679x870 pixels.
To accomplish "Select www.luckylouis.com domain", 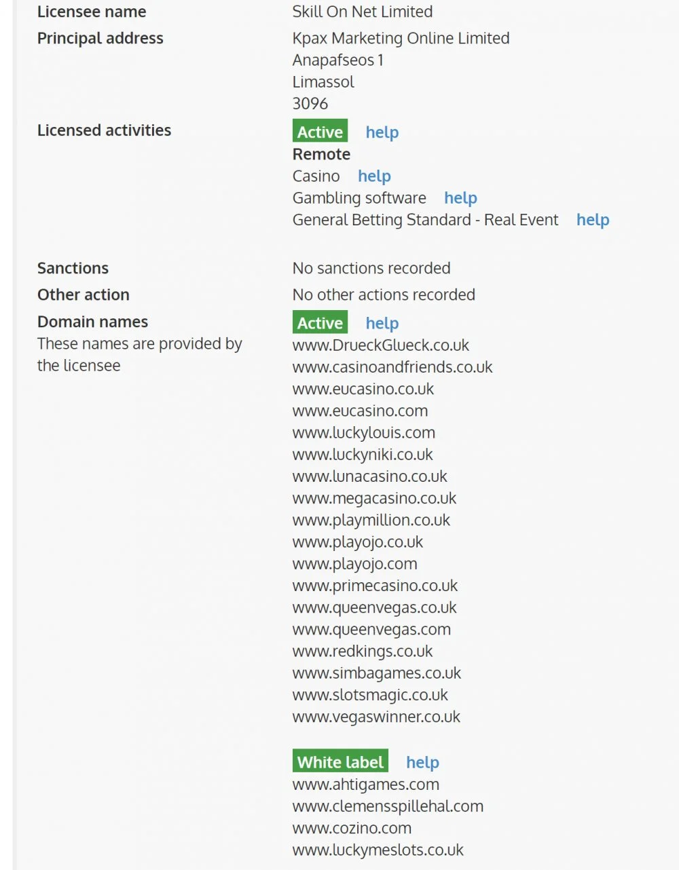I will click(364, 432).
